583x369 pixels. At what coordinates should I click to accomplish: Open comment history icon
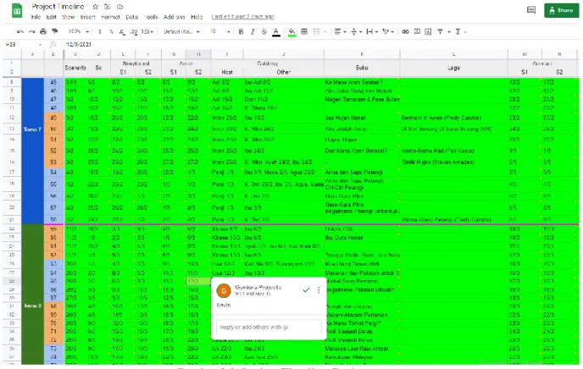(531, 10)
